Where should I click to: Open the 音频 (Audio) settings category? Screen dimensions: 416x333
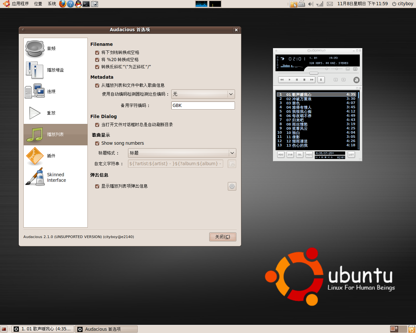(55, 48)
